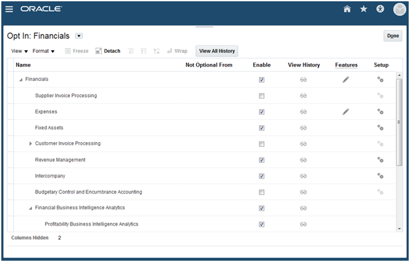This screenshot has width=410, height=262.
Task: View history glasses icon for Fixed Assets
Action: [303, 128]
